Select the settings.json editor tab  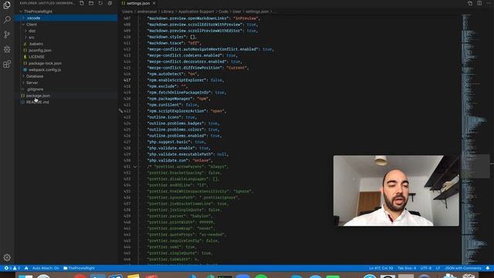point(138,3)
